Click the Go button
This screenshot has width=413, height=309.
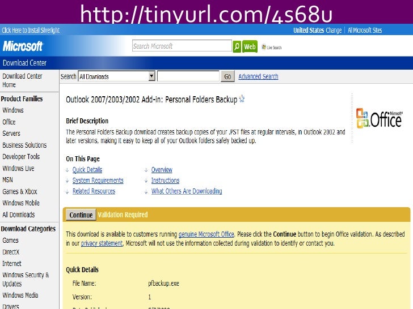click(227, 76)
